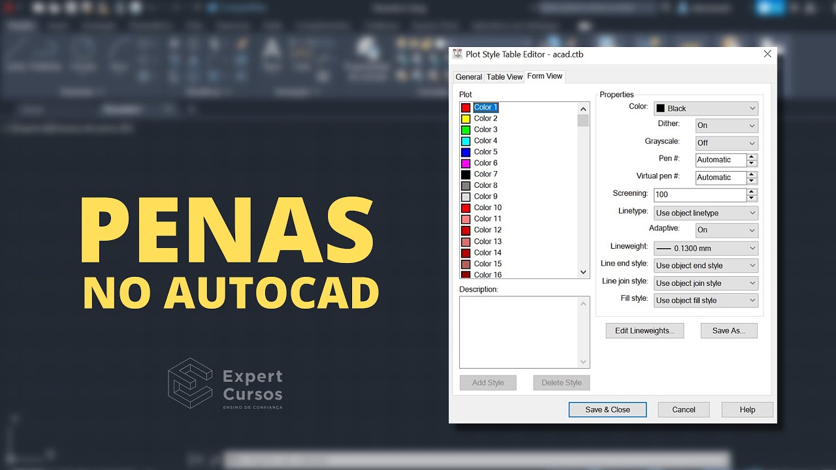Select Color 15 plot style

click(x=488, y=264)
